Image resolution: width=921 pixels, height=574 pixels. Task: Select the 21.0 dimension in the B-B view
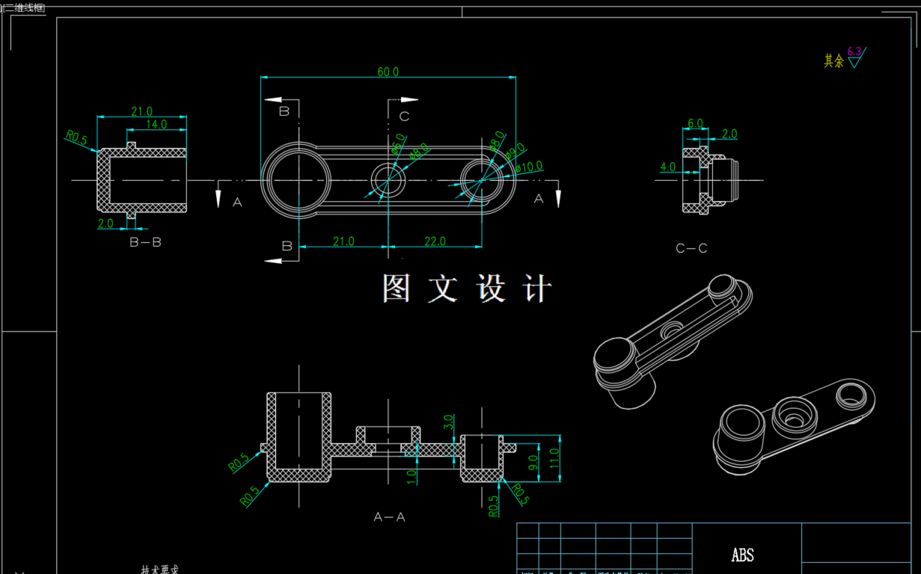[142, 111]
